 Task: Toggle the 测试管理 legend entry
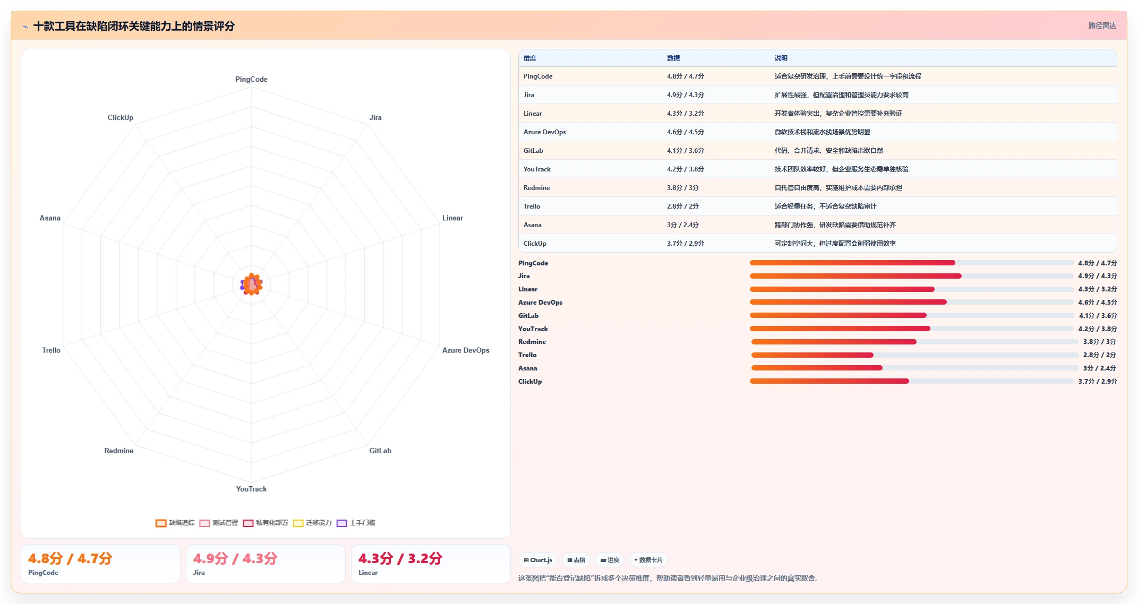pyautogui.click(x=219, y=523)
